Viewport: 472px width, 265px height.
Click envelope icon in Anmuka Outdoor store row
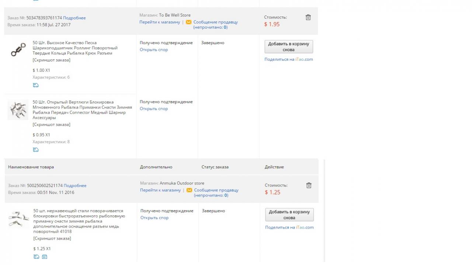point(190,190)
